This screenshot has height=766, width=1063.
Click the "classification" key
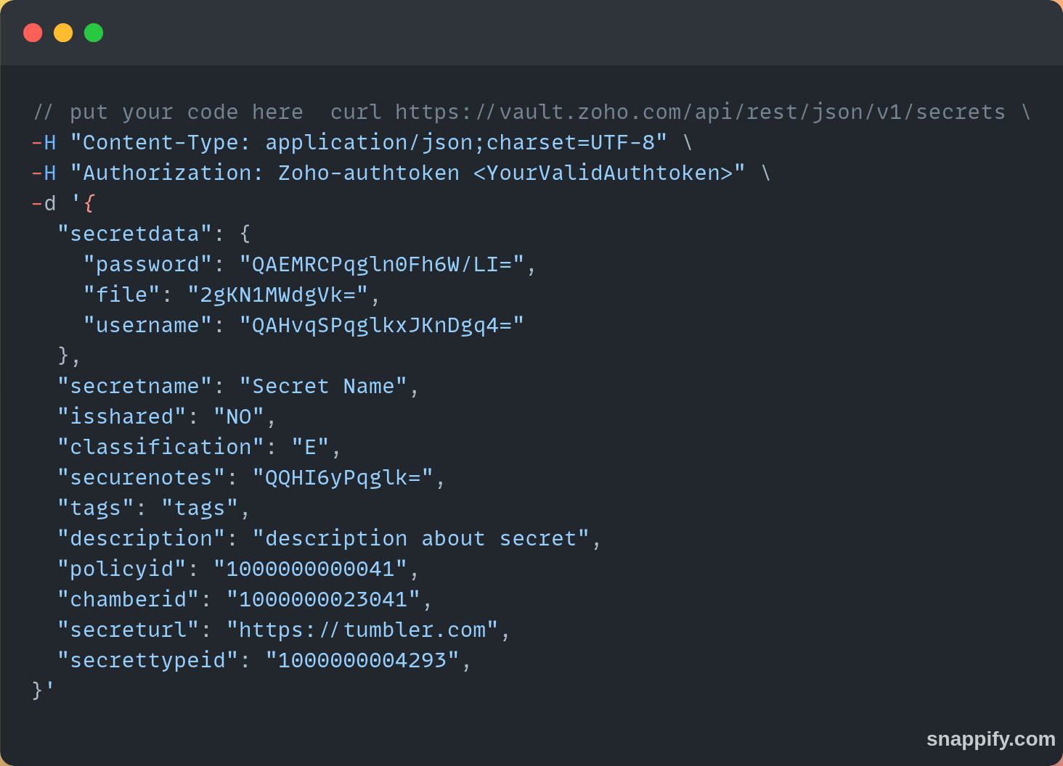(x=160, y=447)
